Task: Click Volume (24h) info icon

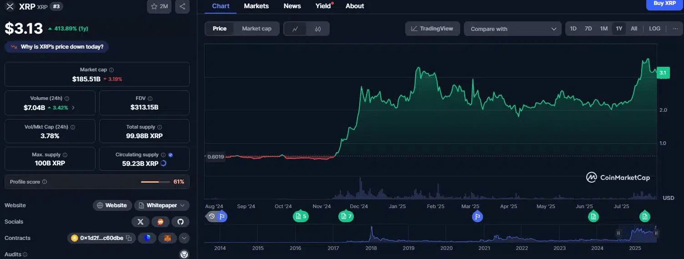Action: [x=67, y=99]
